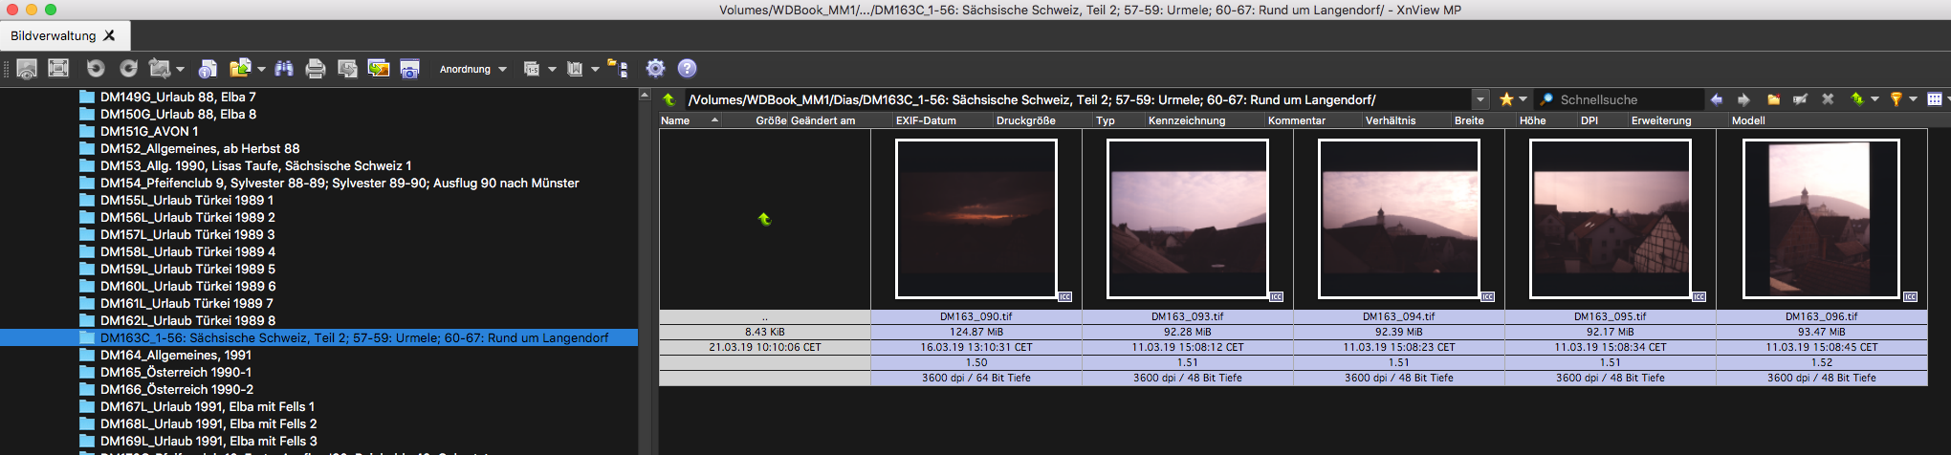This screenshot has width=1951, height=455.
Task: Open settings via the gear icon
Action: [x=655, y=68]
